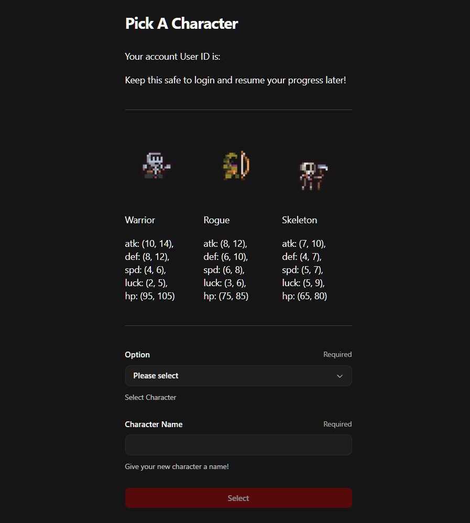Click the 'Option' field label
470x523 pixels.
pos(137,355)
